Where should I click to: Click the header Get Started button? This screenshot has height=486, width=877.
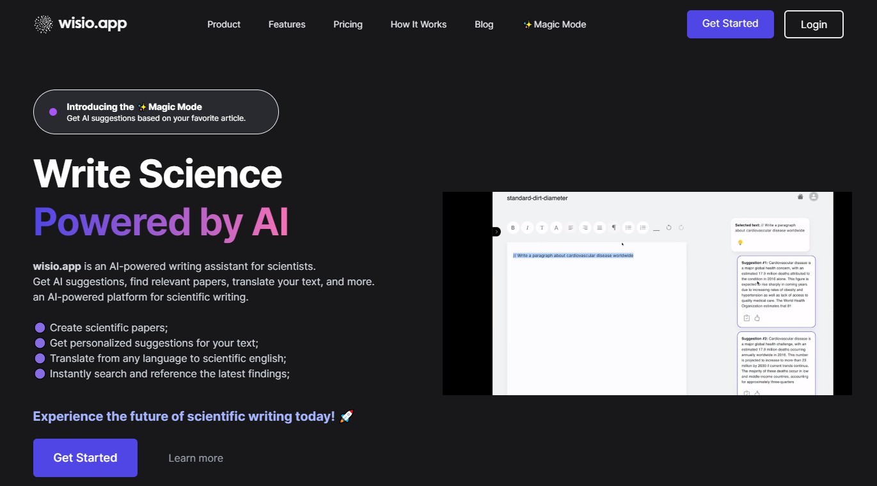tap(731, 24)
